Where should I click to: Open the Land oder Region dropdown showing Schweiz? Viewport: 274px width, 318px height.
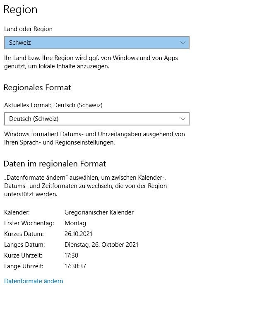tap(97, 43)
